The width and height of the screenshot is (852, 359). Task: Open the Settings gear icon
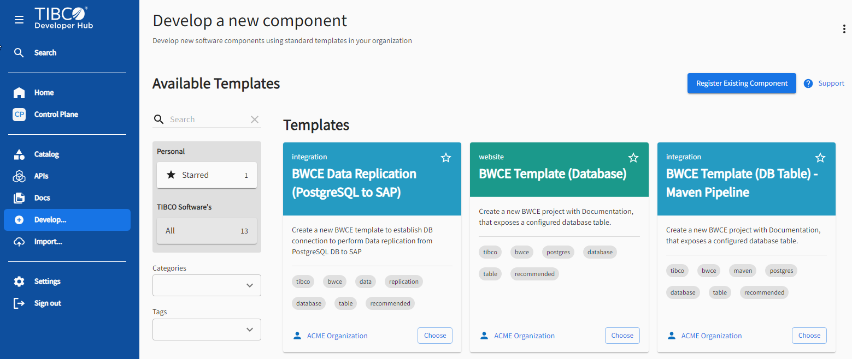[19, 282]
